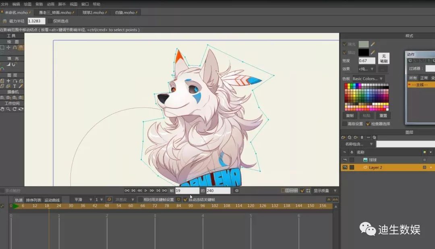Open the Basic Colors swatch palette dropdown
This screenshot has width=435, height=249.
368,79
